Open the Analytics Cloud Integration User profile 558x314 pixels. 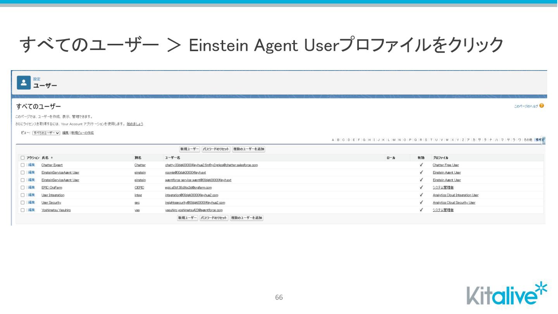456,195
